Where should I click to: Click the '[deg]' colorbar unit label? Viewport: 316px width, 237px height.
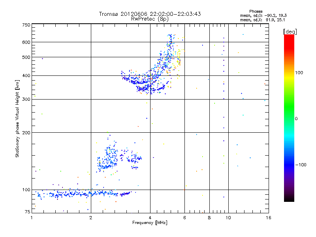pyautogui.click(x=290, y=32)
